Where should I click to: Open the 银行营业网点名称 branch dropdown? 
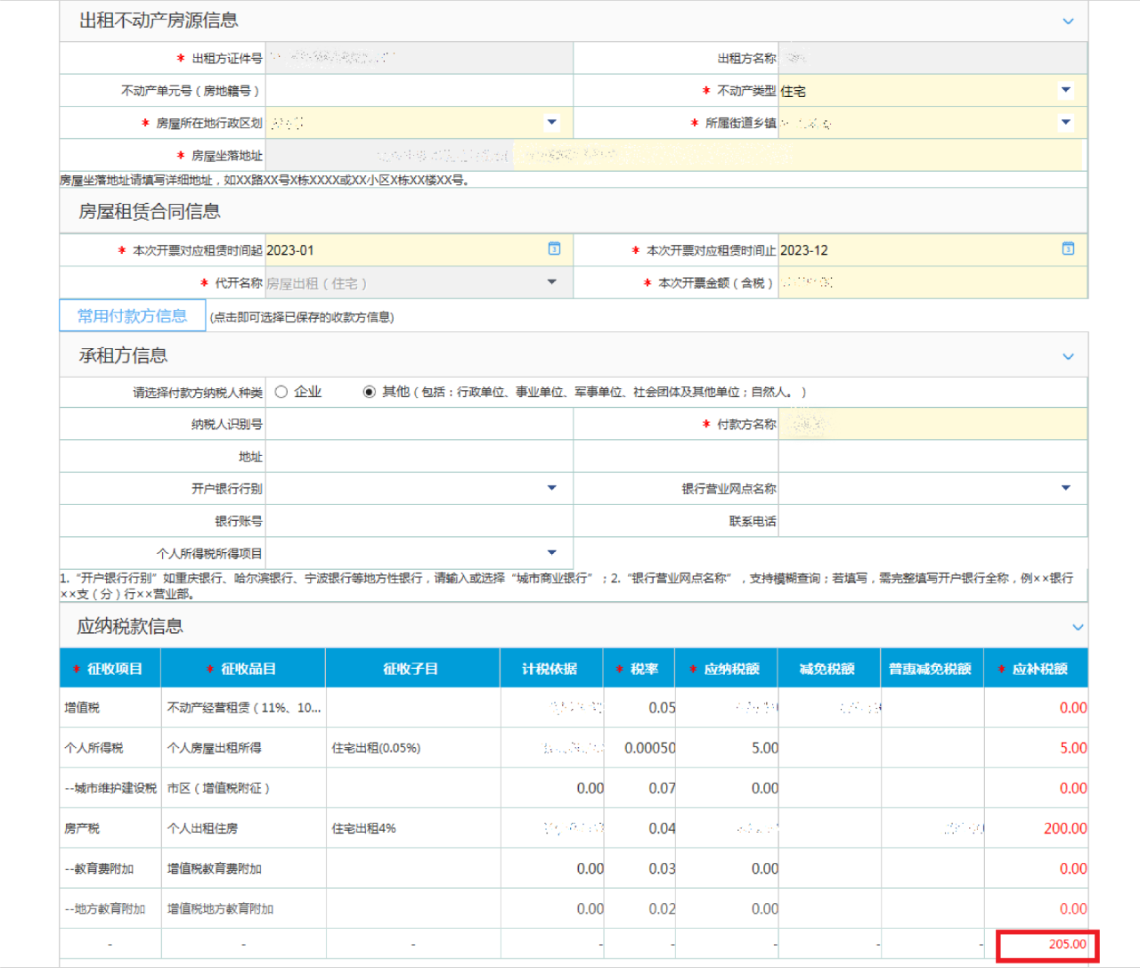pyautogui.click(x=1064, y=488)
